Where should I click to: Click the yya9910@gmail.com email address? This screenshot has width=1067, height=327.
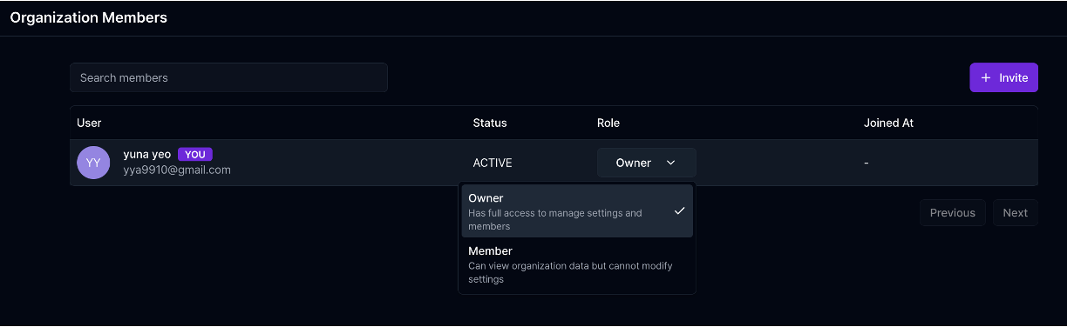tap(177, 170)
